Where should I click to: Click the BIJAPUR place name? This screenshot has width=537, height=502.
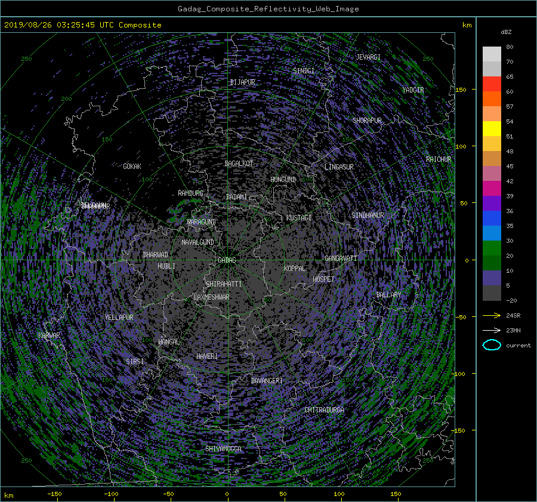(x=242, y=82)
